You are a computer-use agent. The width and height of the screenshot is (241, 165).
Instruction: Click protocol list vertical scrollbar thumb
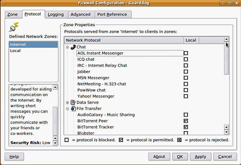click(226, 58)
